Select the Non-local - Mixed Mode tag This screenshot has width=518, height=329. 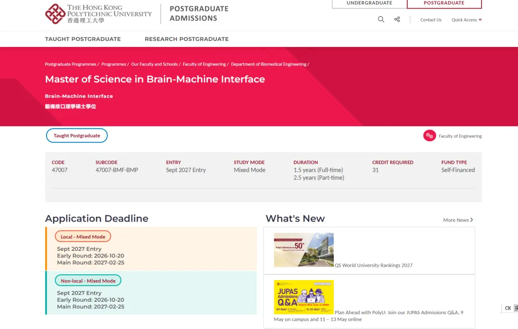pos(88,281)
